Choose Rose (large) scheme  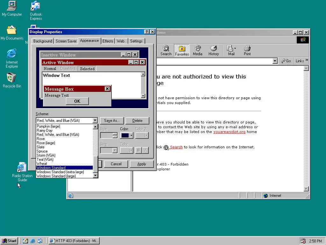(x=64, y=143)
